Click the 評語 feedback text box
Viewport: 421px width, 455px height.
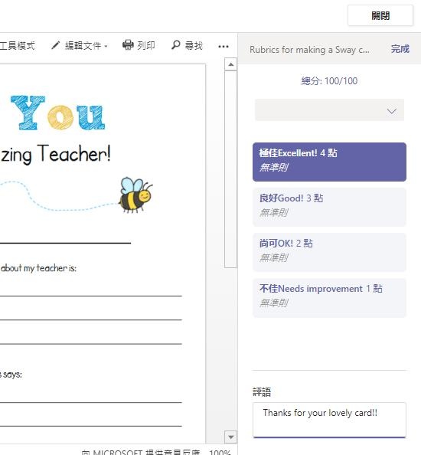pyautogui.click(x=329, y=420)
